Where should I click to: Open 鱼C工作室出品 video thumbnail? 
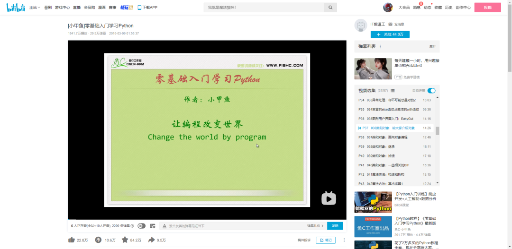(373, 226)
